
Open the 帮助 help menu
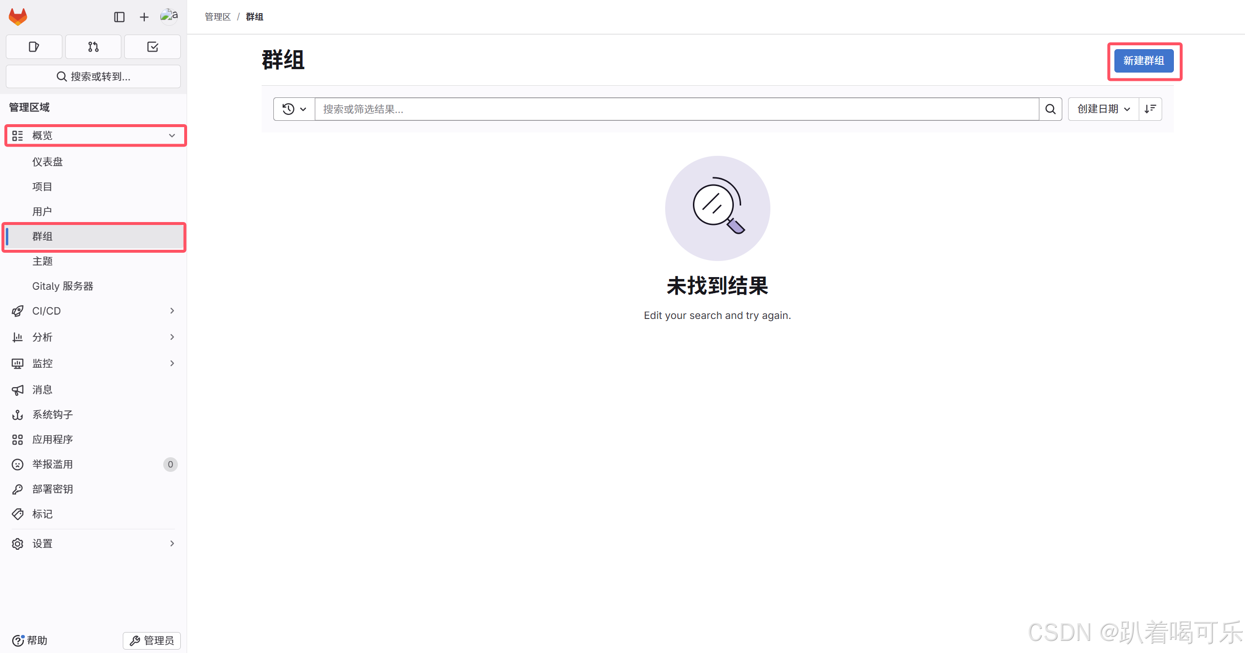(x=30, y=640)
